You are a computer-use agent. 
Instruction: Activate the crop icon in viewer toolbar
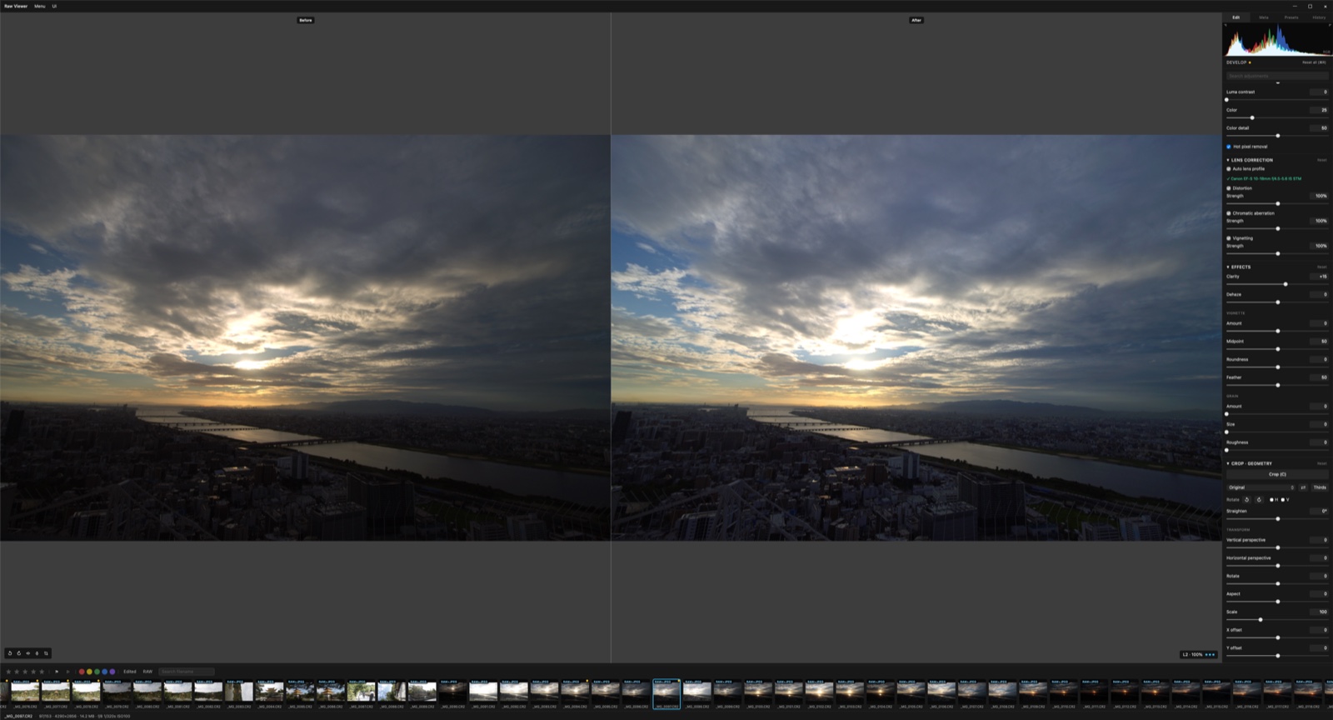point(46,653)
